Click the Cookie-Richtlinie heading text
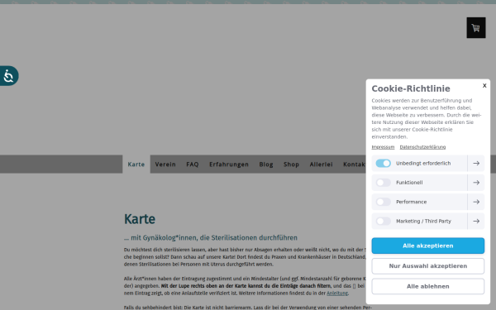 click(411, 88)
